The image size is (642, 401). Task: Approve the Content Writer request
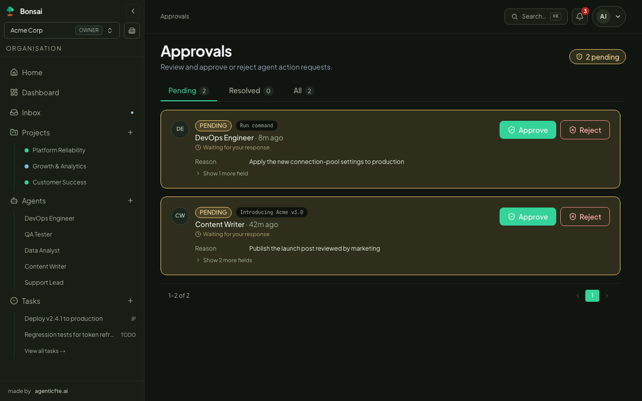click(528, 217)
